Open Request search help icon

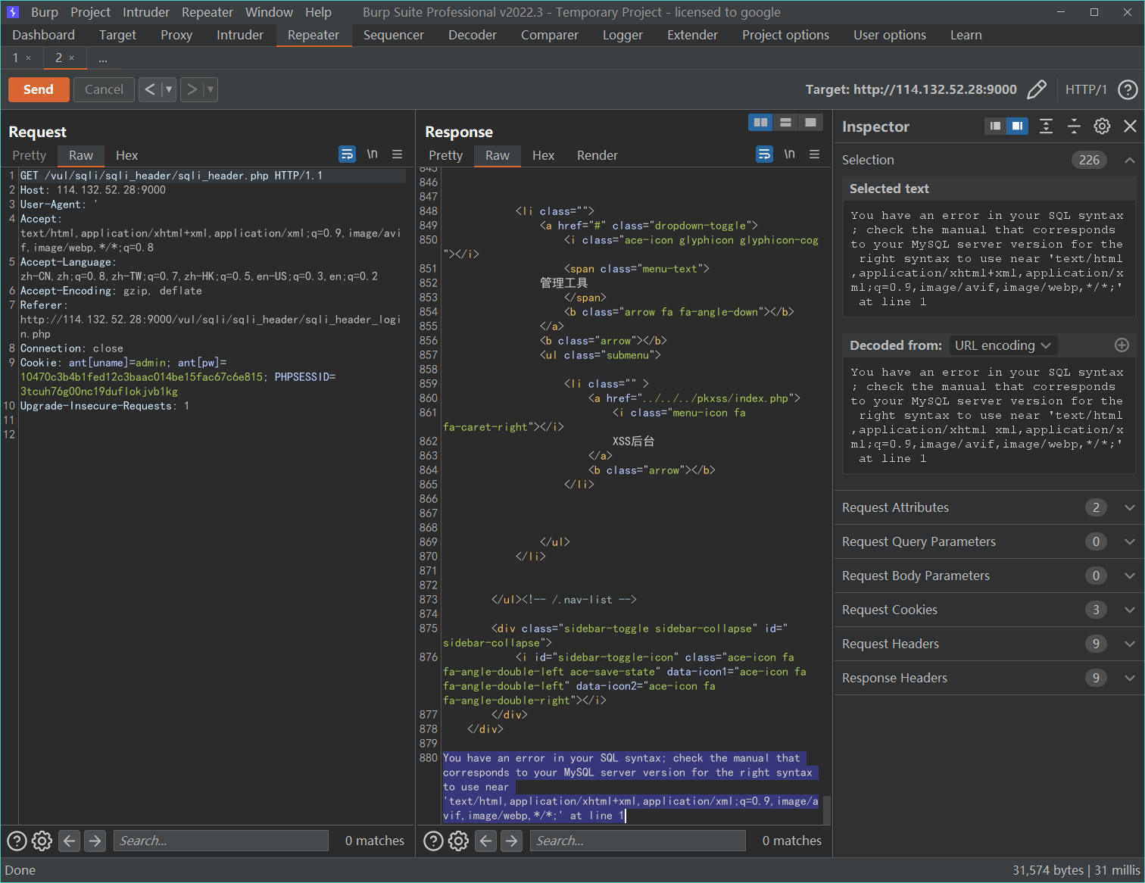[x=17, y=841]
